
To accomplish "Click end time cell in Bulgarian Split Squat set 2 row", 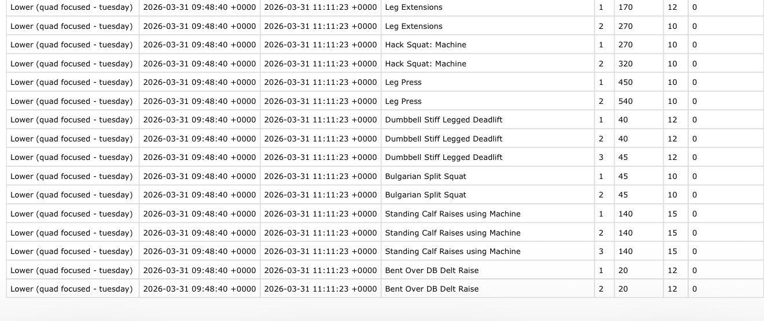I will coord(320,195).
